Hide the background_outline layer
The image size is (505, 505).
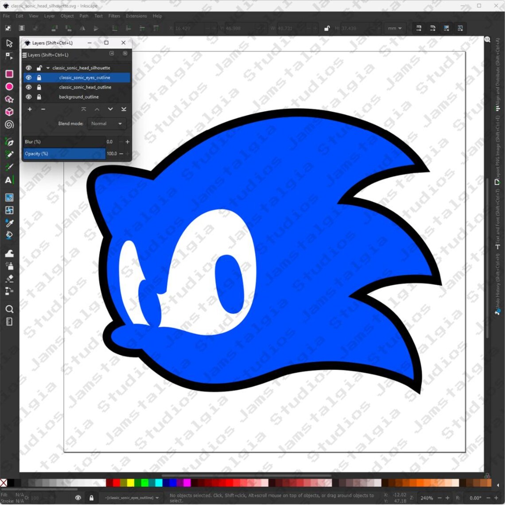28,97
